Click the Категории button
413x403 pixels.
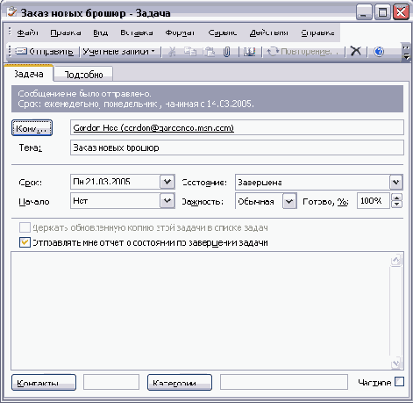180,382
